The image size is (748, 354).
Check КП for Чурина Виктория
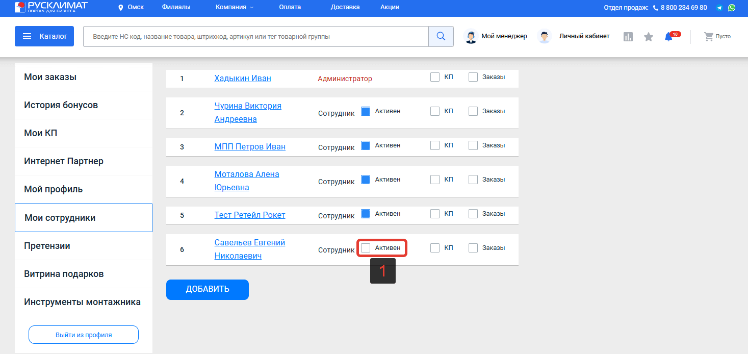click(x=435, y=111)
